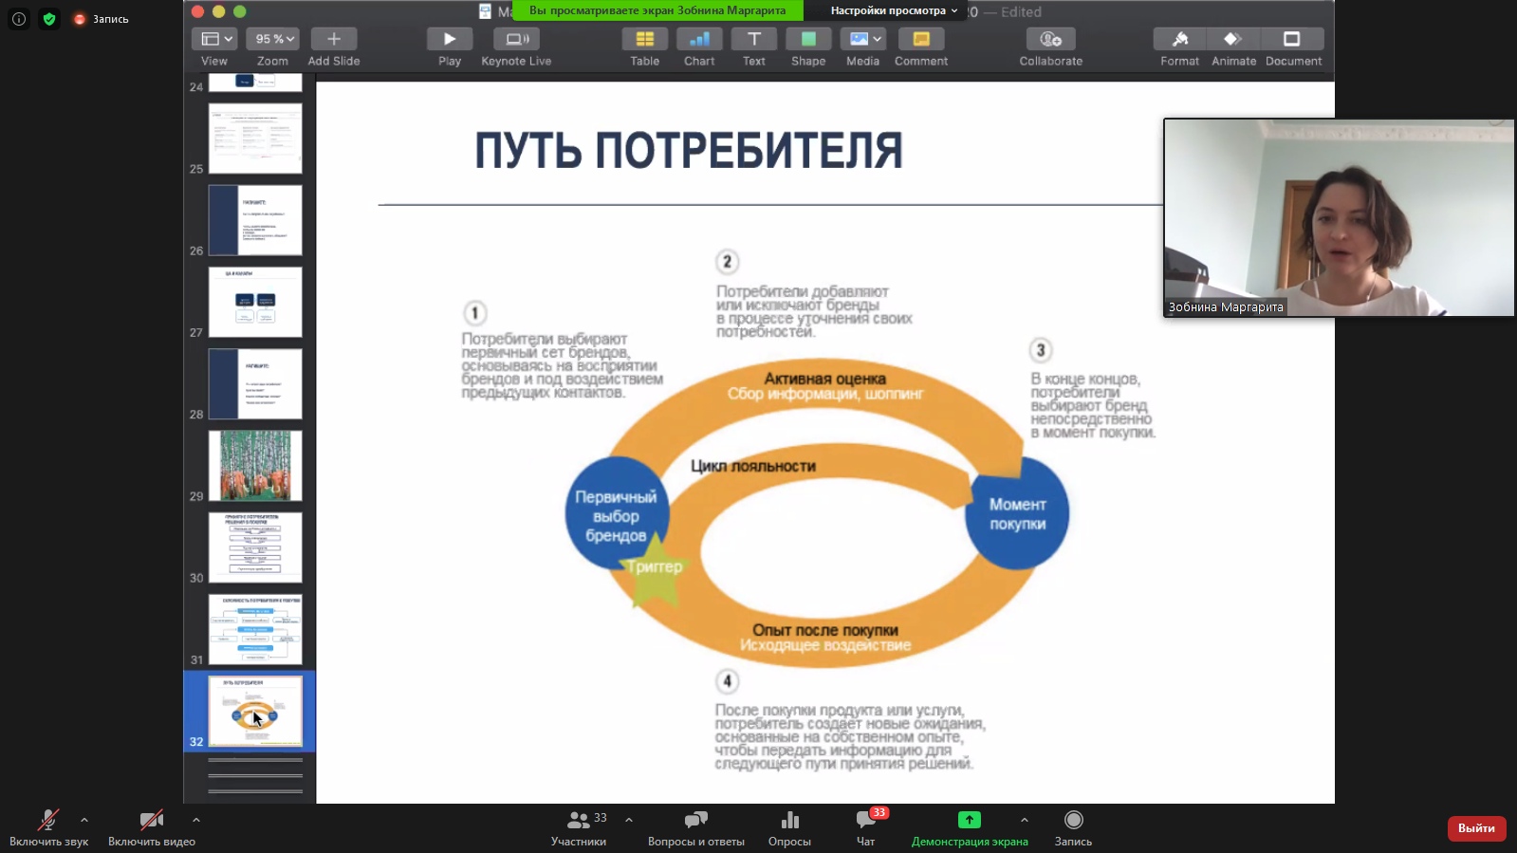The width and height of the screenshot is (1517, 853).
Task: Click the Play slideshow icon in Keynote
Action: click(450, 39)
